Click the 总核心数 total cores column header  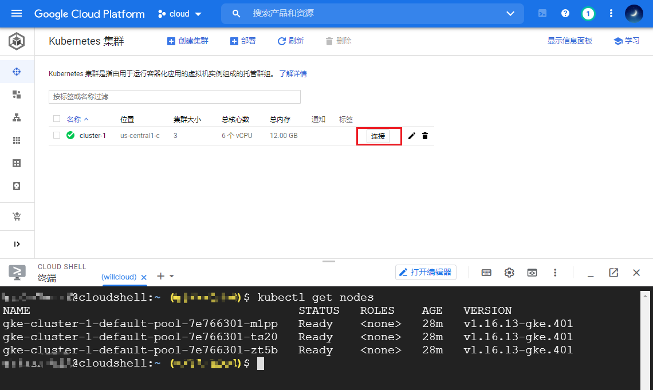coord(235,120)
